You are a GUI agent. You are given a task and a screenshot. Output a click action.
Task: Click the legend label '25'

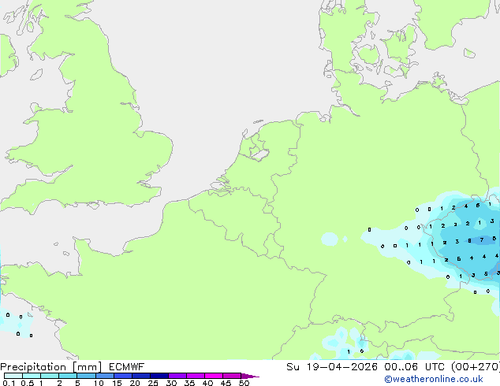coord(153,383)
